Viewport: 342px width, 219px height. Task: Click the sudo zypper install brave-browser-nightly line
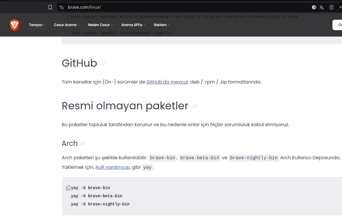(x=121, y=33)
